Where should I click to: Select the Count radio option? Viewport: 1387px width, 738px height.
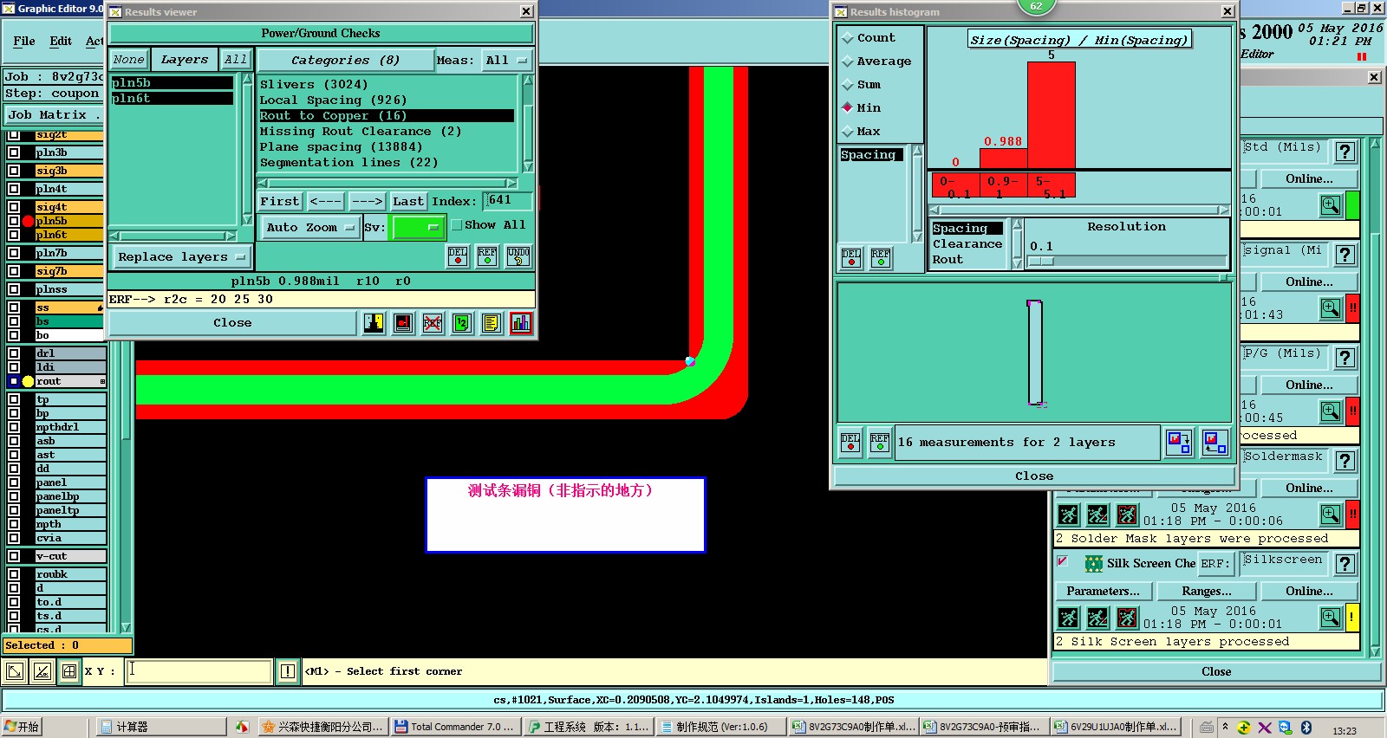pos(848,38)
